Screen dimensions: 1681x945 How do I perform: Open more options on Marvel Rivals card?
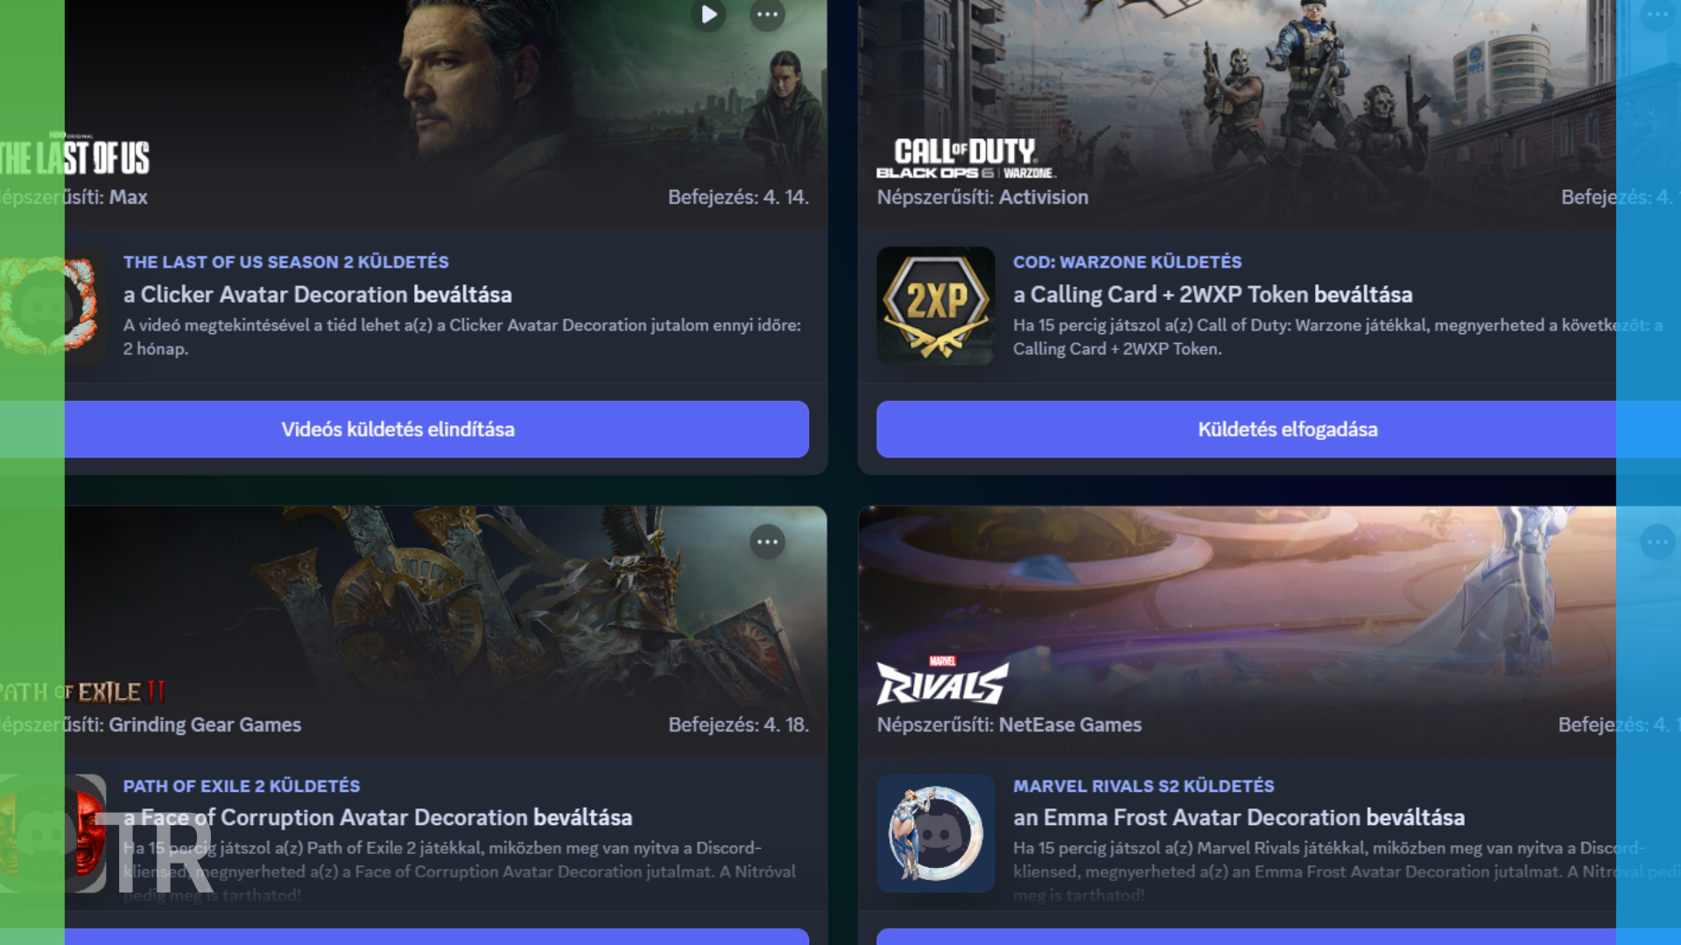pyautogui.click(x=1657, y=542)
